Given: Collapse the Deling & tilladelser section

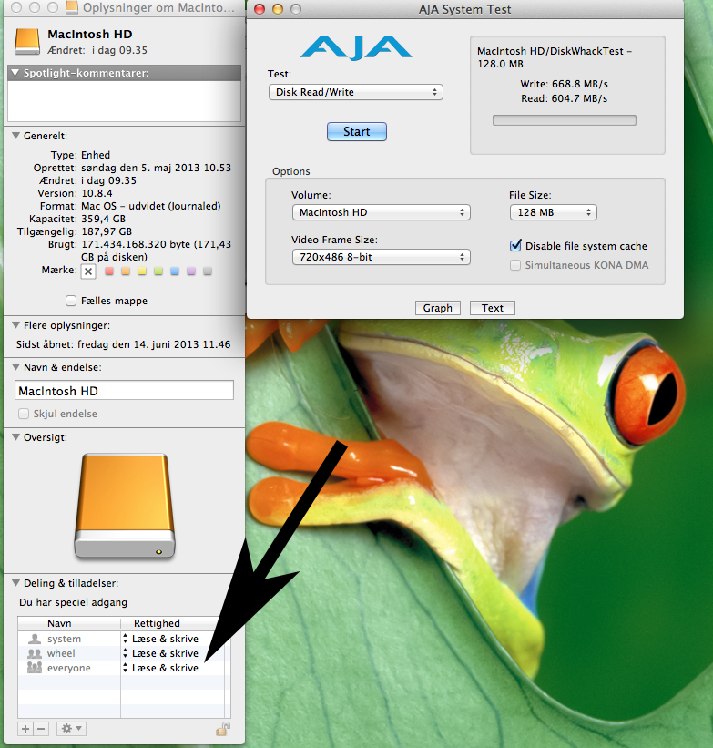Looking at the screenshot, I should tap(15, 583).
